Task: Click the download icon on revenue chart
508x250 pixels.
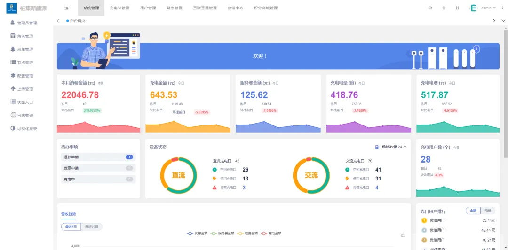Action: click(x=403, y=234)
